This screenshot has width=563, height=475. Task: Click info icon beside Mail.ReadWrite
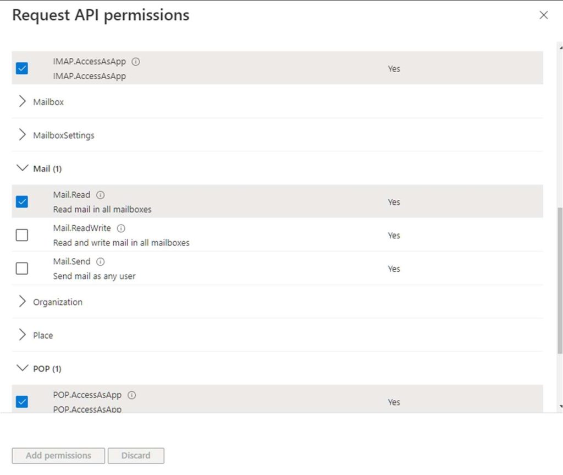tap(121, 228)
